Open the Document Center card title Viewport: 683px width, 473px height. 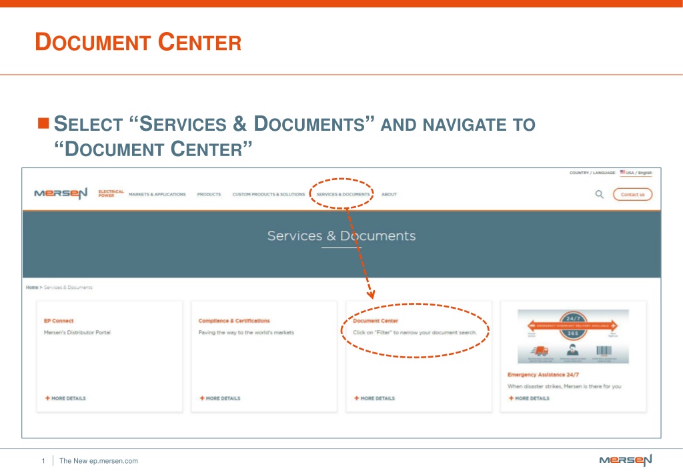pyautogui.click(x=376, y=321)
